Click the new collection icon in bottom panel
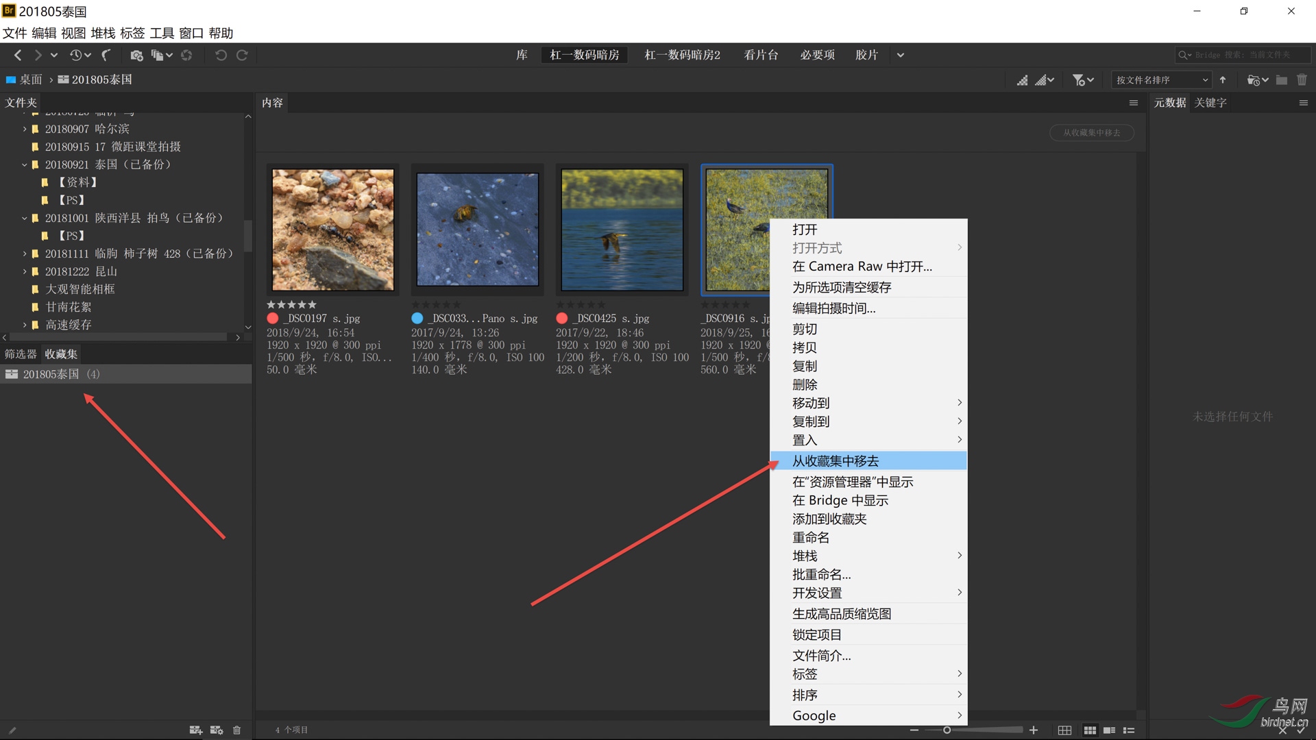1316x740 pixels. click(x=195, y=730)
